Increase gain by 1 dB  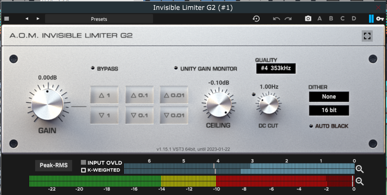click(104, 95)
